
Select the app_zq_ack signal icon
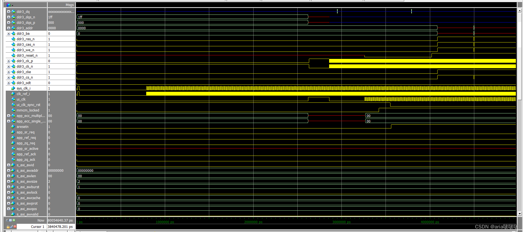point(13,159)
